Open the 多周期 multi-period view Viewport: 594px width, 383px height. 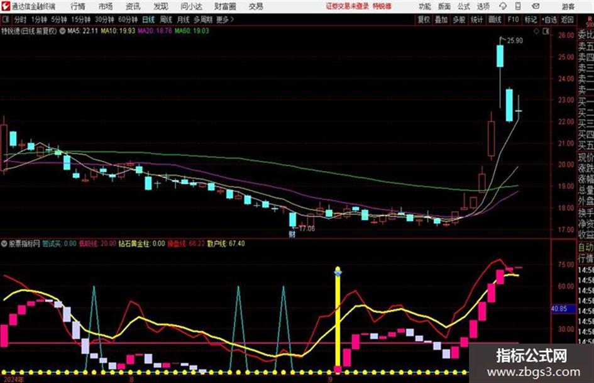(x=203, y=19)
